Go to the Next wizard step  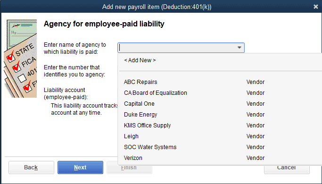click(x=80, y=167)
